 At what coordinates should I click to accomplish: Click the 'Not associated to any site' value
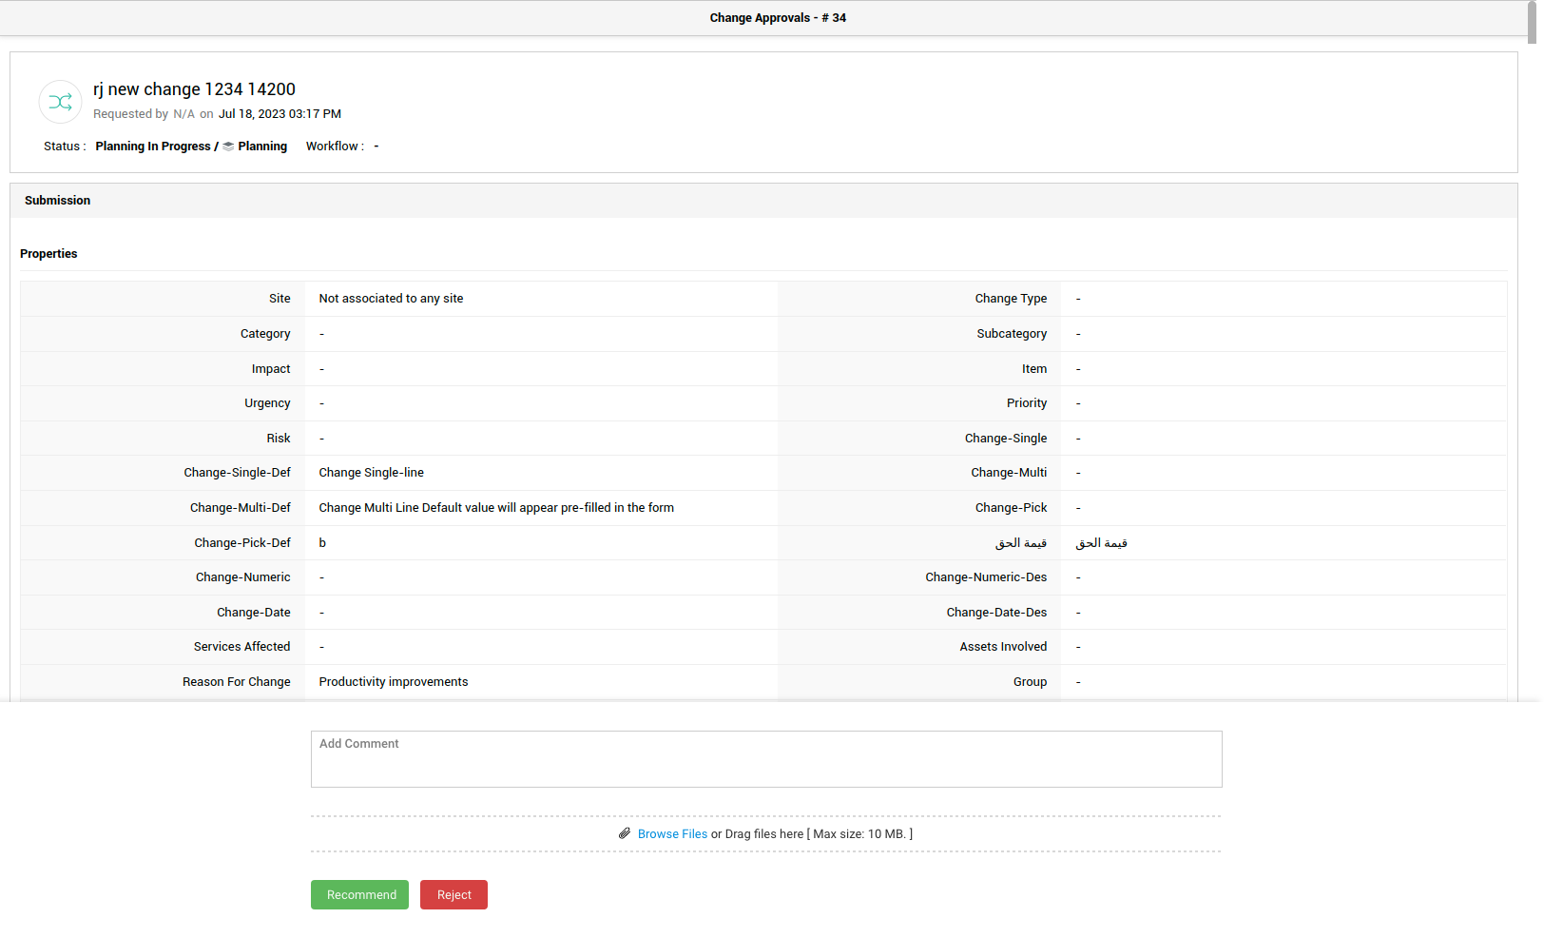click(391, 299)
